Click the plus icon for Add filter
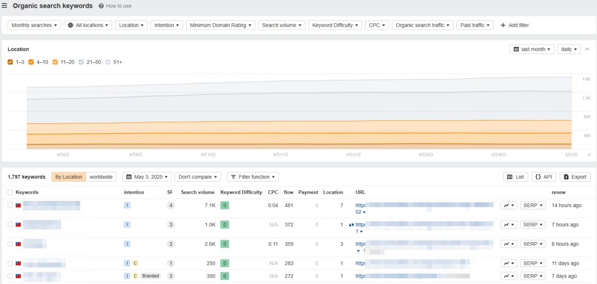The width and height of the screenshot is (597, 284). (503, 26)
